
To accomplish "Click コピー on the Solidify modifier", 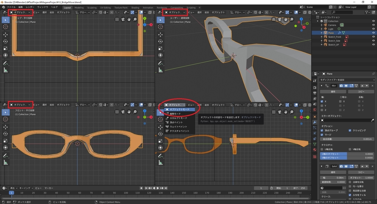I will click(361, 172).
